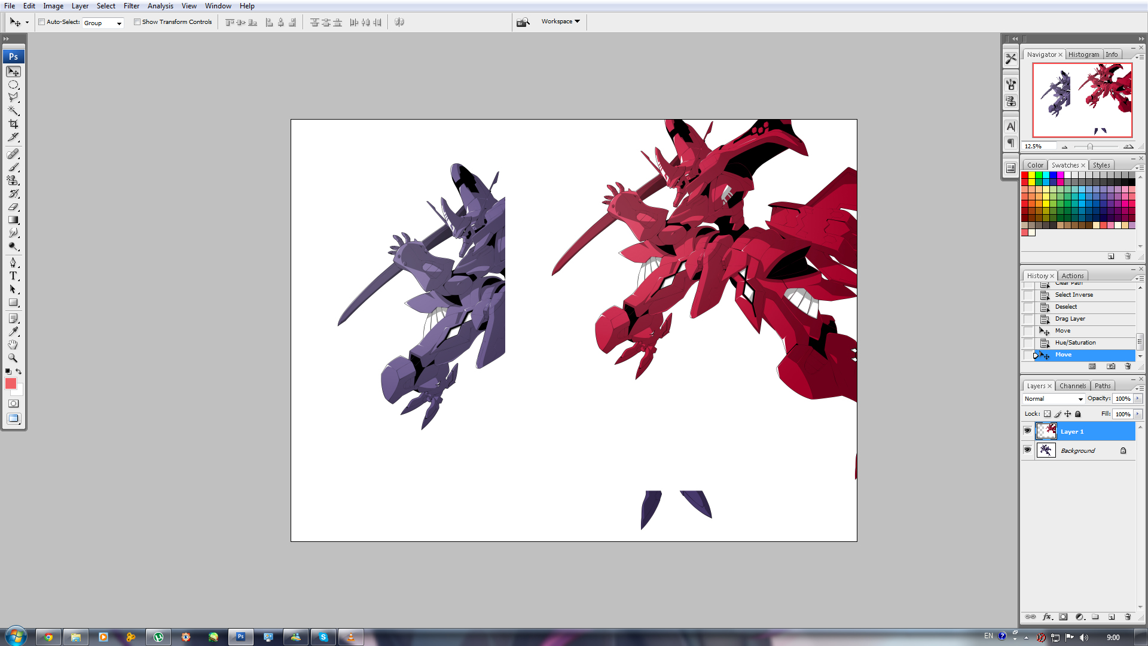Swap foreground and background colors

click(19, 371)
